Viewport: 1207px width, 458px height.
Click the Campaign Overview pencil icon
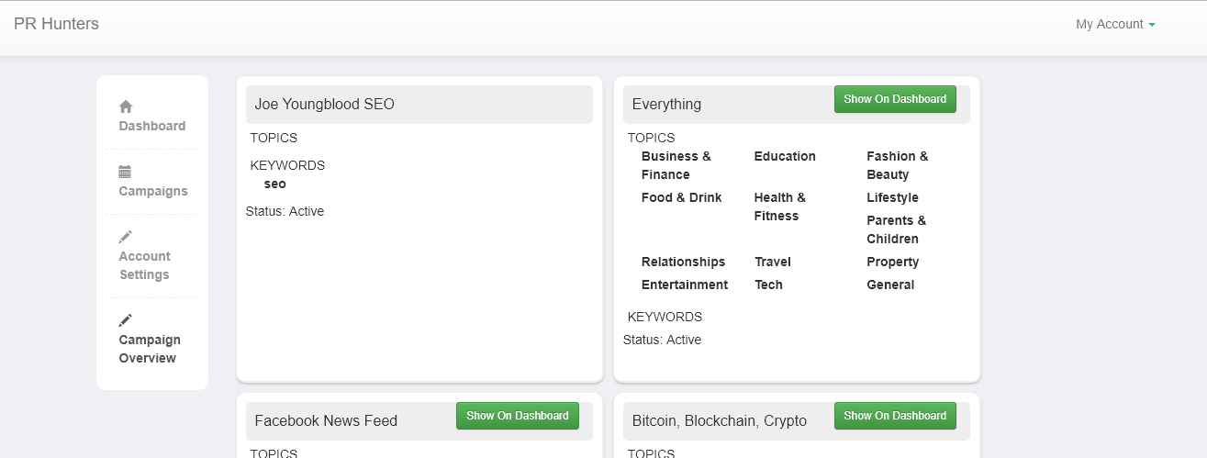coord(126,320)
